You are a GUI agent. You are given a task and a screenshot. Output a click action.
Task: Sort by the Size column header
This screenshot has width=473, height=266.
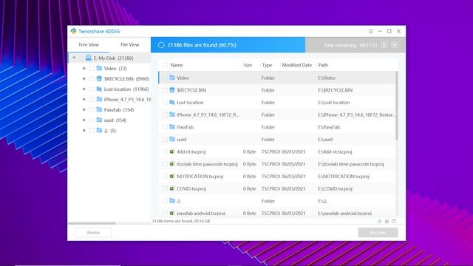click(248, 65)
